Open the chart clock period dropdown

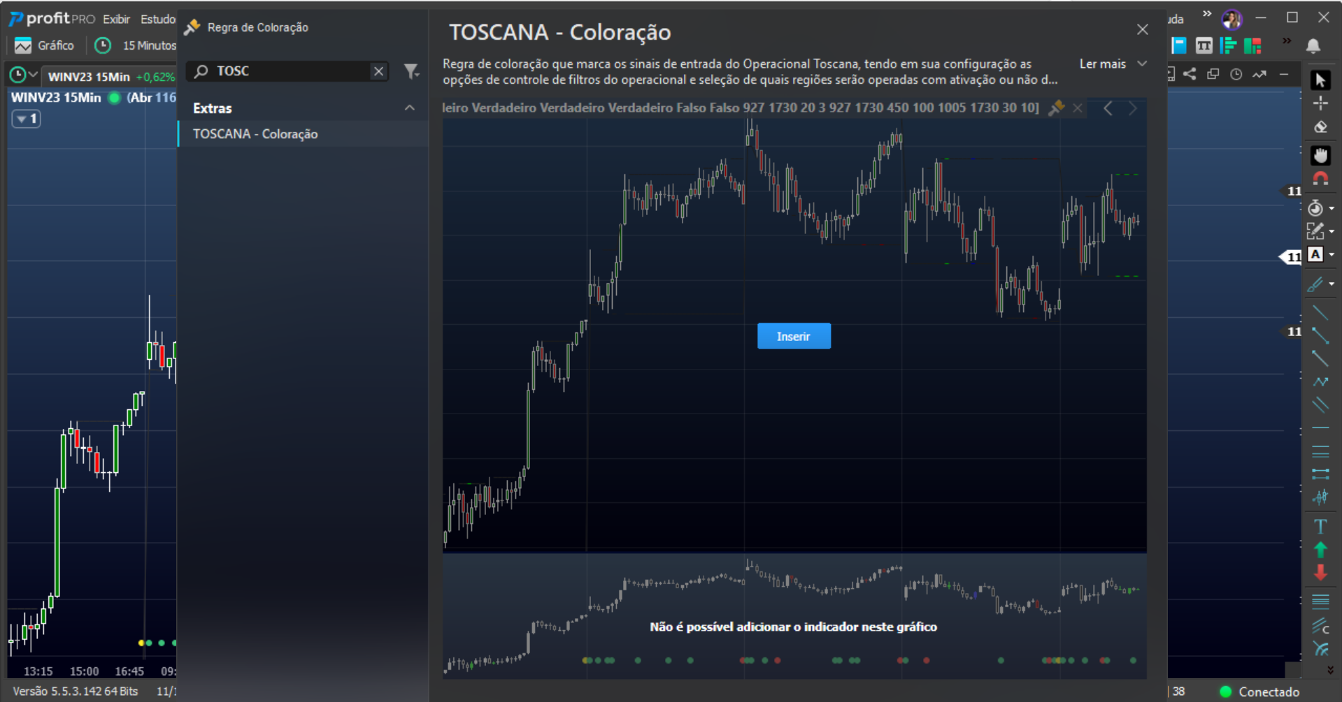22,74
